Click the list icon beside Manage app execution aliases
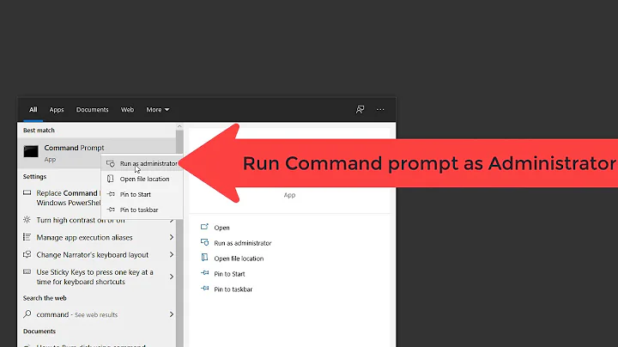Screen dimensions: 618x347 tap(27, 237)
